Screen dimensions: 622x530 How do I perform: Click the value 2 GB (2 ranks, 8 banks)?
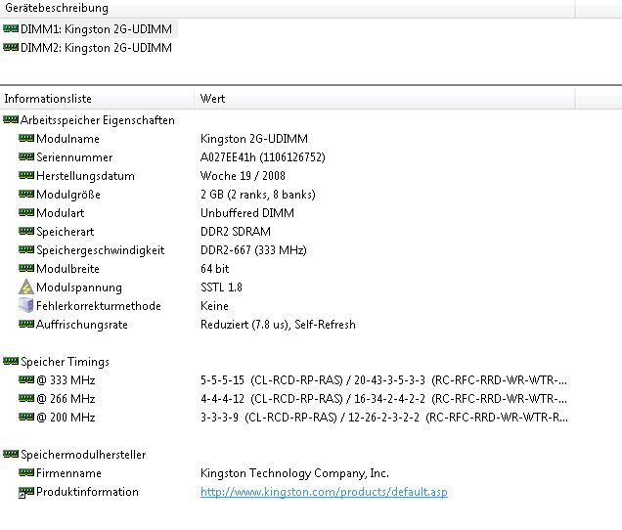258,195
